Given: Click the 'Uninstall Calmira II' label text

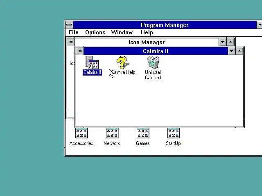Looking at the screenshot, I should coord(154,75).
